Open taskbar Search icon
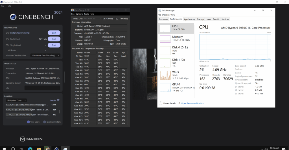Viewport: 289px width, 150px height. 13,149
